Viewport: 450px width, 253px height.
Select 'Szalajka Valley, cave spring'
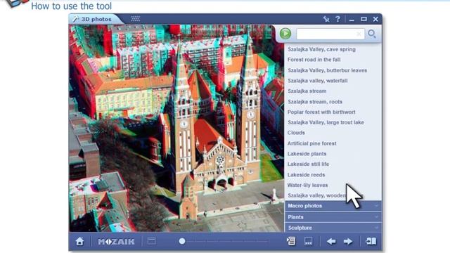(x=321, y=49)
